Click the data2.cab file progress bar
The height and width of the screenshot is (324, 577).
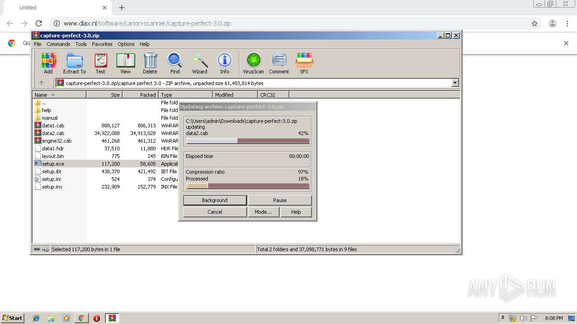point(247,141)
